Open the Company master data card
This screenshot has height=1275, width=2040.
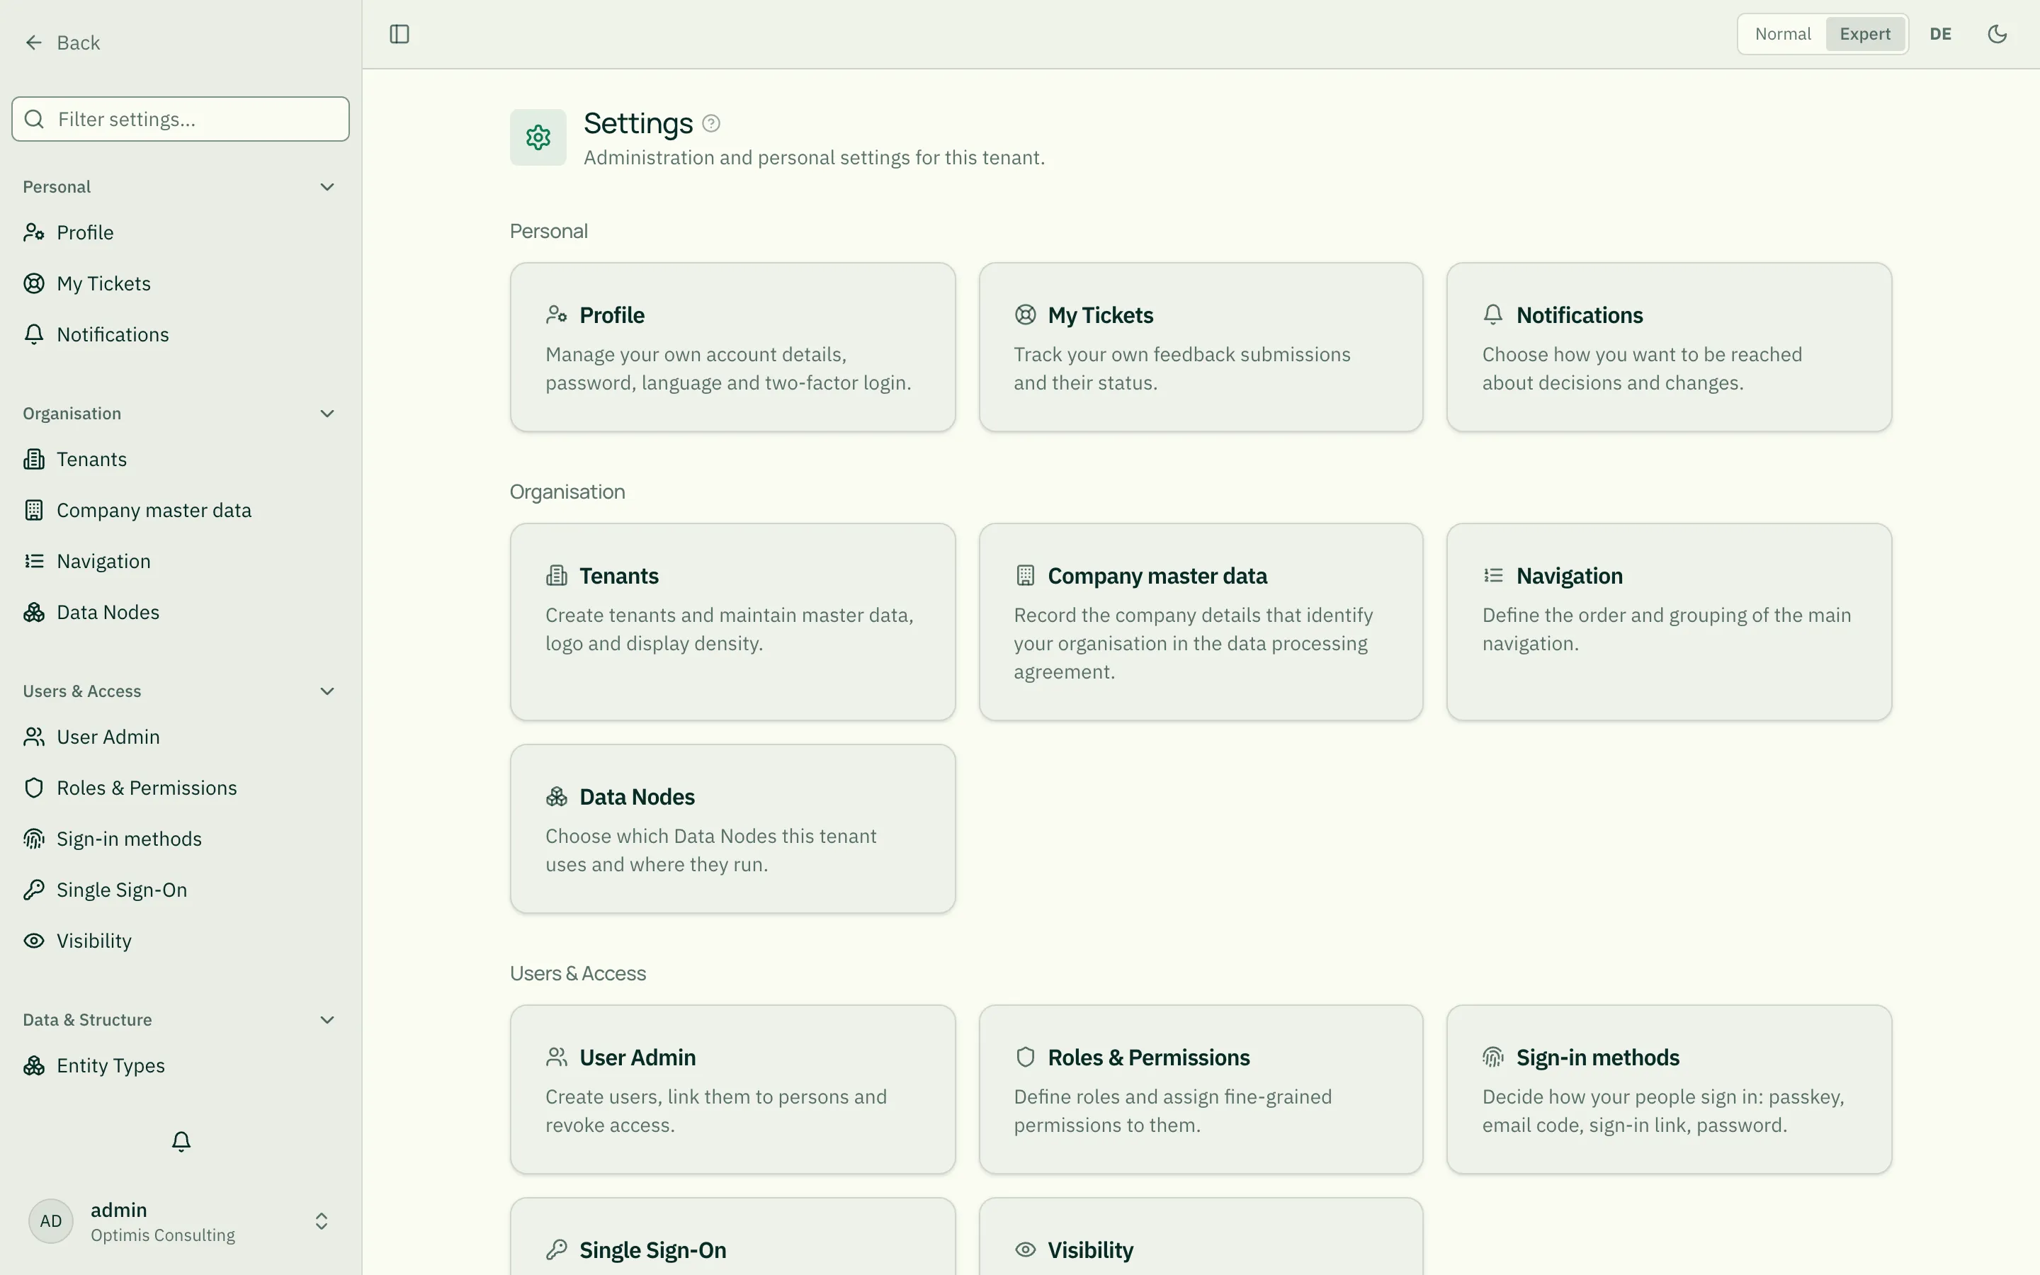click(1201, 621)
